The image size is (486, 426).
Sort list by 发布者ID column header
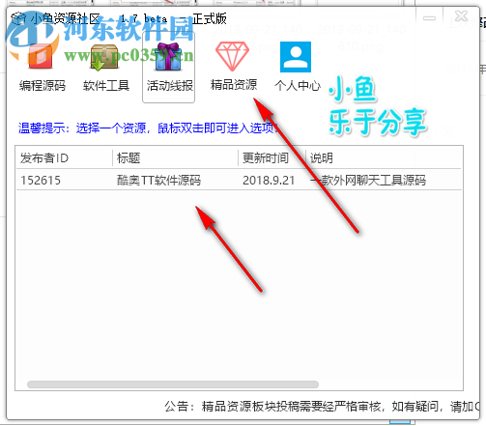(x=64, y=158)
